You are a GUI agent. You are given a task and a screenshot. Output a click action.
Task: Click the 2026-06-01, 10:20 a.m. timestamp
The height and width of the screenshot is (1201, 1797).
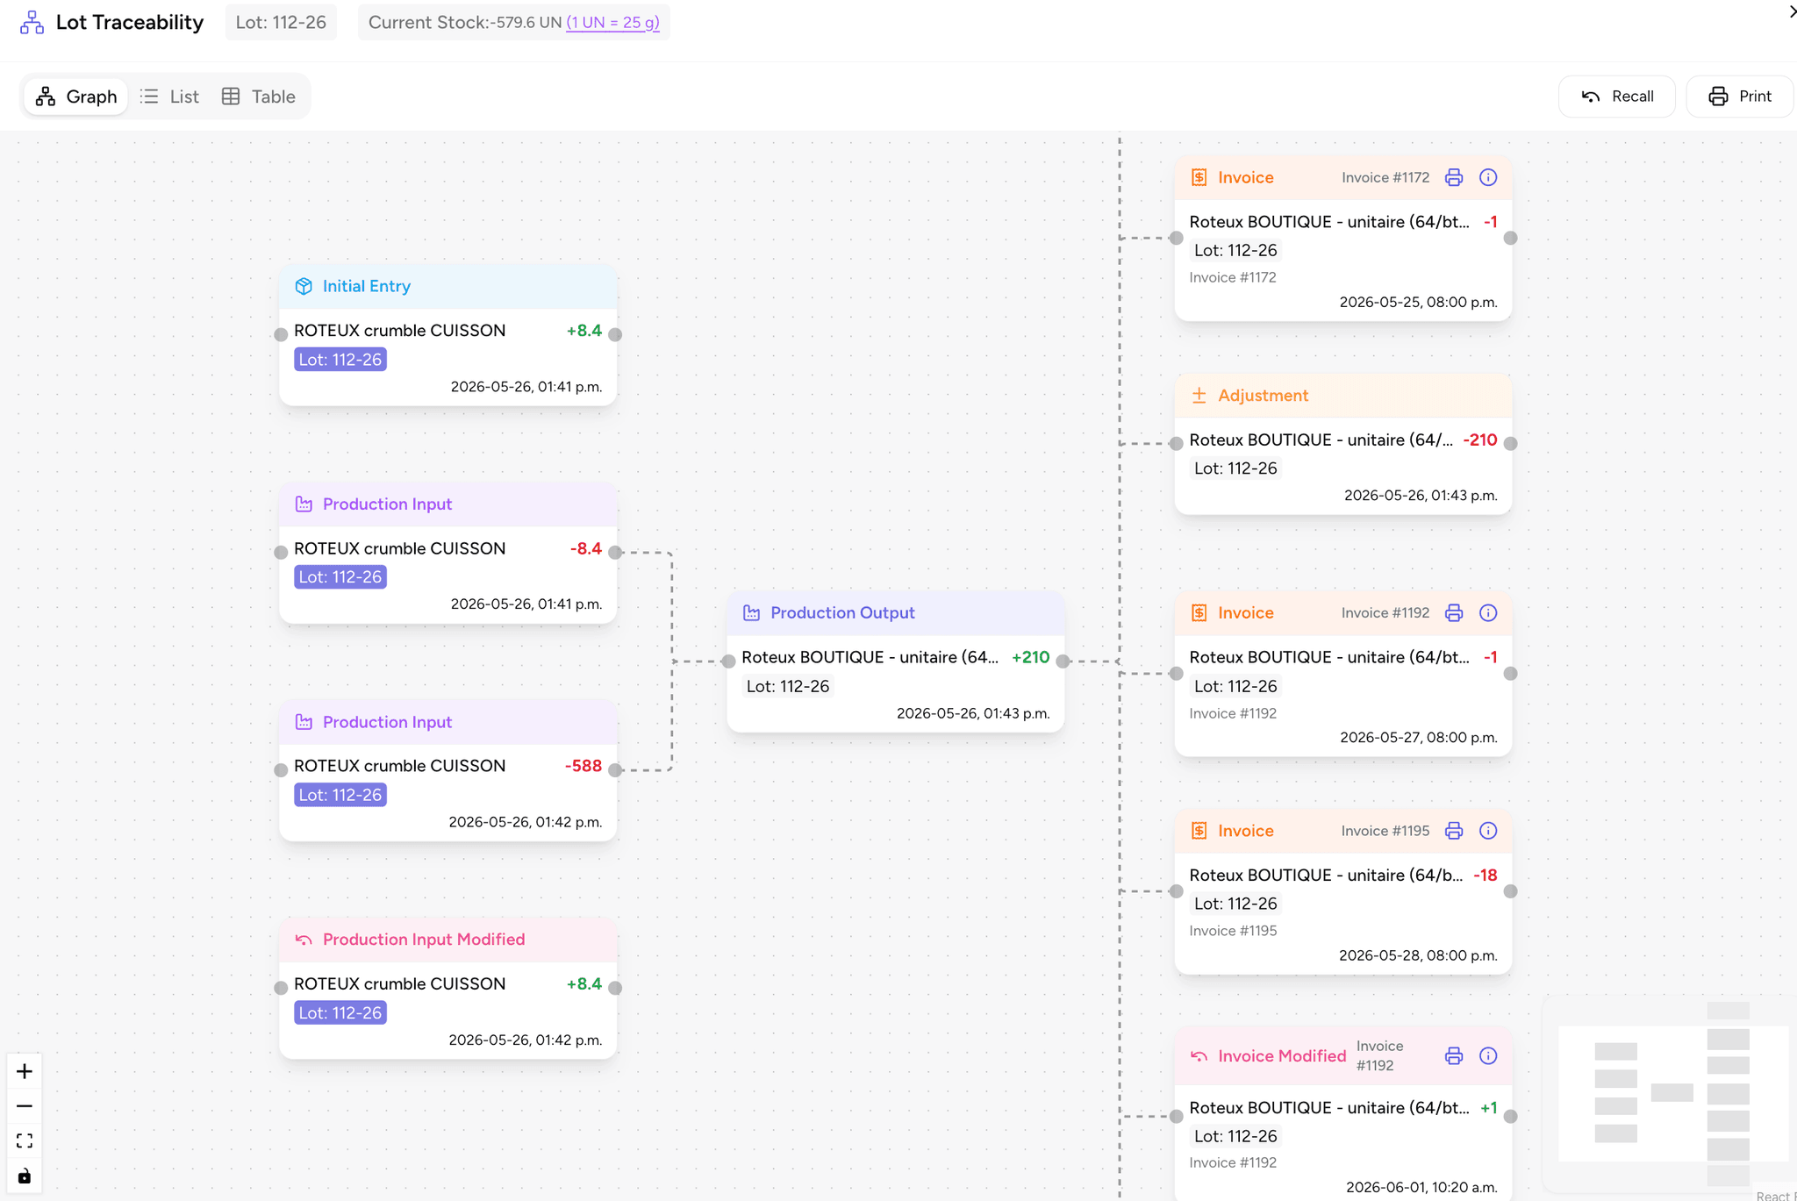(x=1421, y=1188)
